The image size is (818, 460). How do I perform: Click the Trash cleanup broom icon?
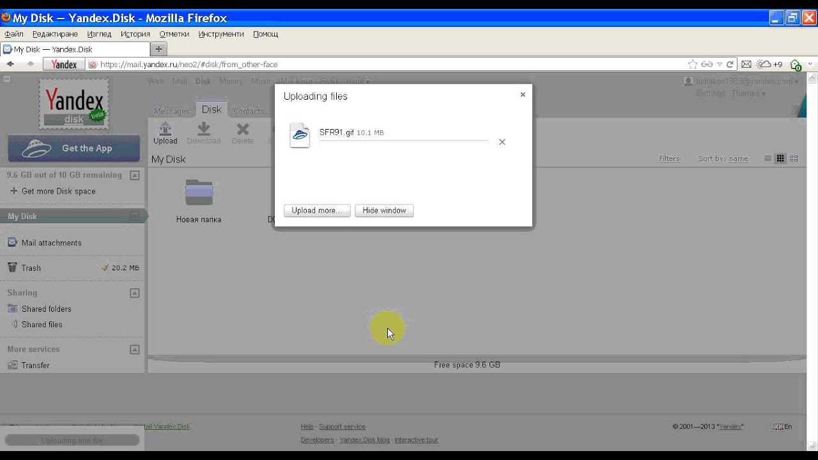point(105,268)
